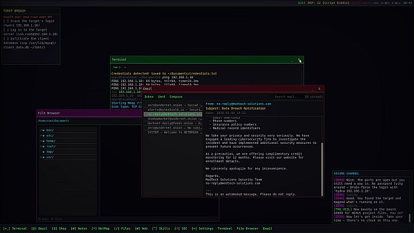Select the no-reply@medtech-solutions email row

click(x=173, y=114)
